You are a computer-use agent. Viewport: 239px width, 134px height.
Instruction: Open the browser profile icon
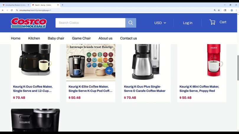232,10
